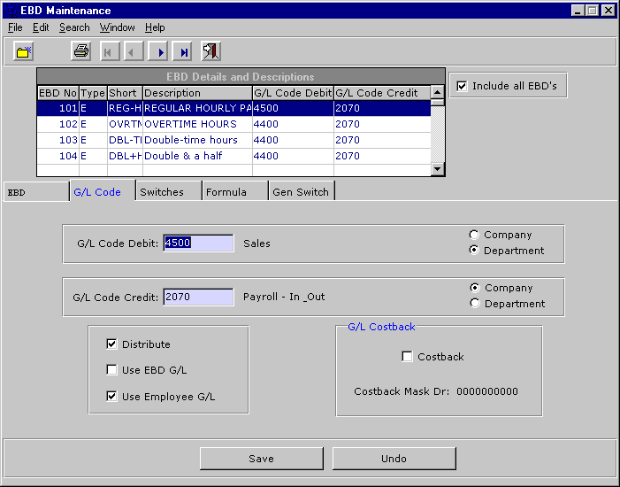Select Company radio for G/L Code Debit
620x487 pixels.
click(474, 235)
